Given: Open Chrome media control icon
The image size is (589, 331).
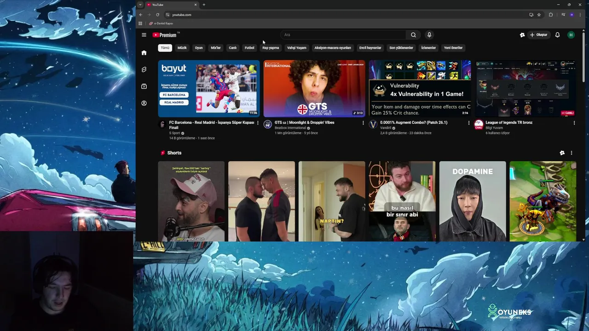Looking at the screenshot, I should point(563,15).
